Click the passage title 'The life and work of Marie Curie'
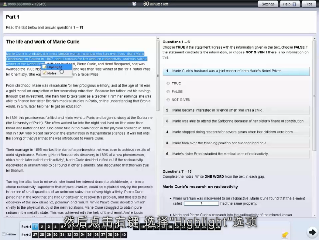 [x=42, y=42]
